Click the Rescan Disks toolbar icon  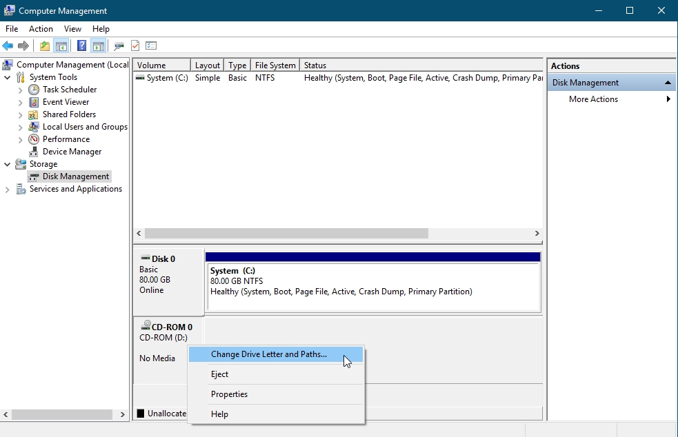(119, 45)
